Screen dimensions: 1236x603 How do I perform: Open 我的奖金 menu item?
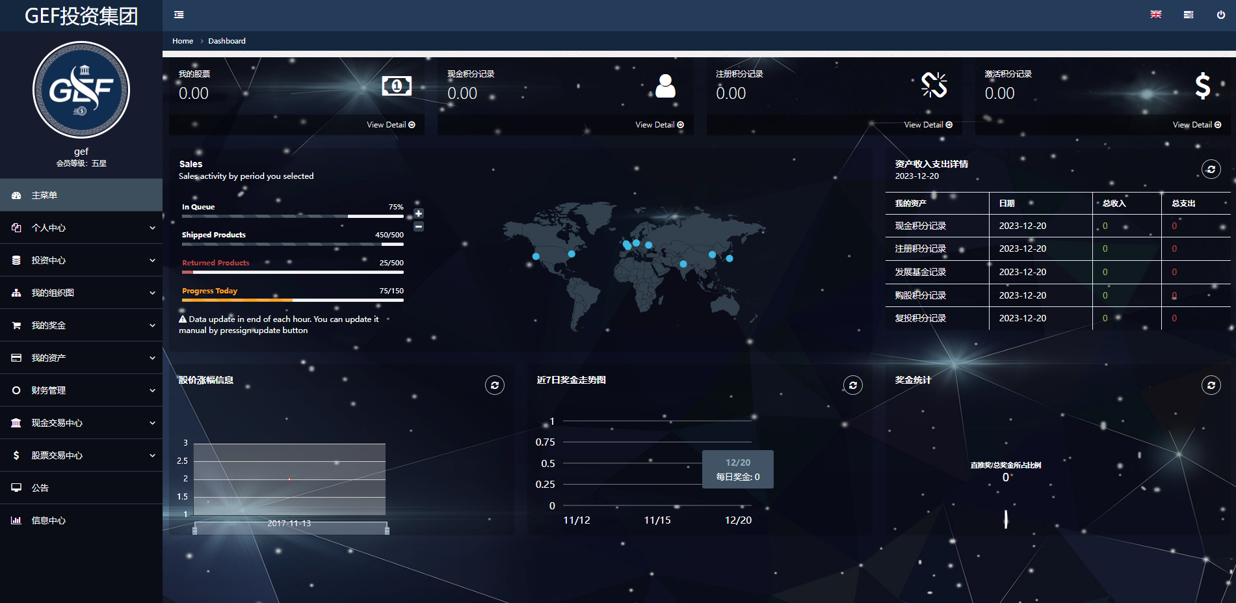81,325
